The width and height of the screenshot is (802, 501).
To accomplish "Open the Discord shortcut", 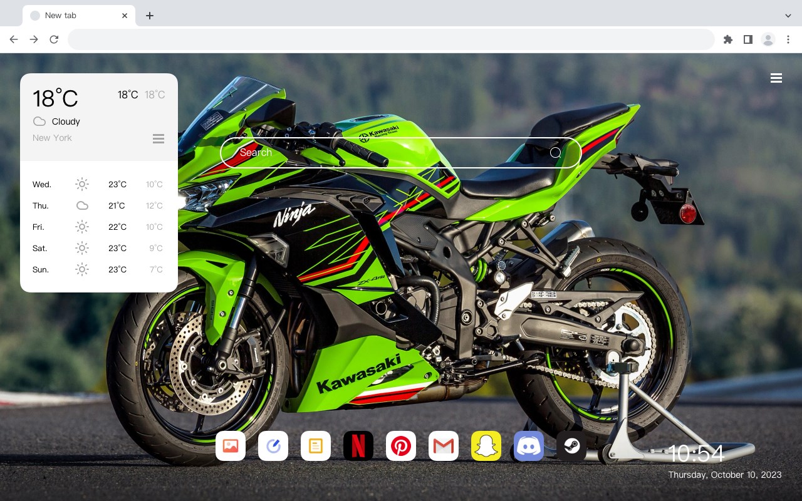I will pos(529,446).
